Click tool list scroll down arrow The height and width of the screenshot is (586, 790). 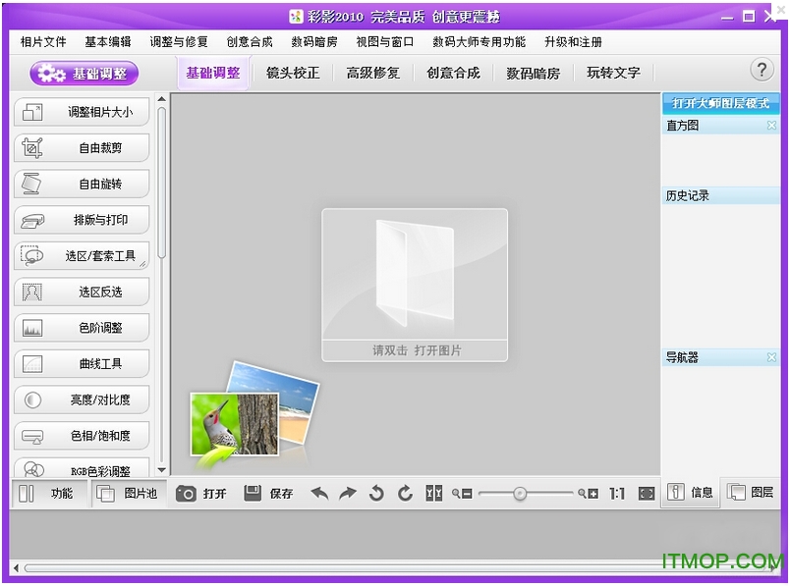tap(162, 470)
